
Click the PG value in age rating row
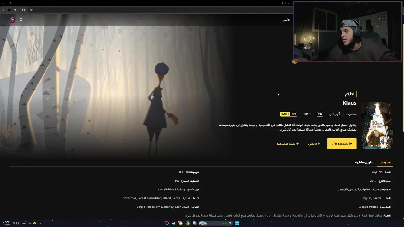click(x=177, y=181)
